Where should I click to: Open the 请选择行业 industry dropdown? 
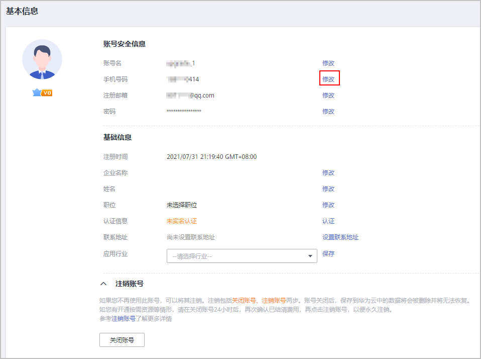point(242,256)
